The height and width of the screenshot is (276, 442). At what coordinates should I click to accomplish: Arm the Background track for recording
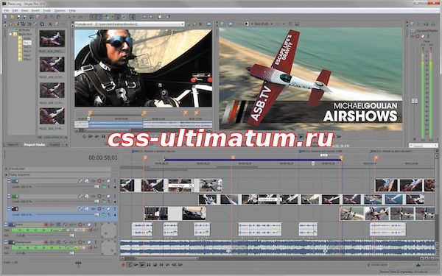(x=46, y=242)
